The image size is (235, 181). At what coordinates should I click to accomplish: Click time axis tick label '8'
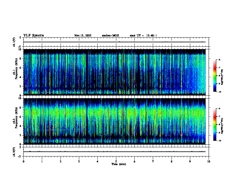point(172,161)
